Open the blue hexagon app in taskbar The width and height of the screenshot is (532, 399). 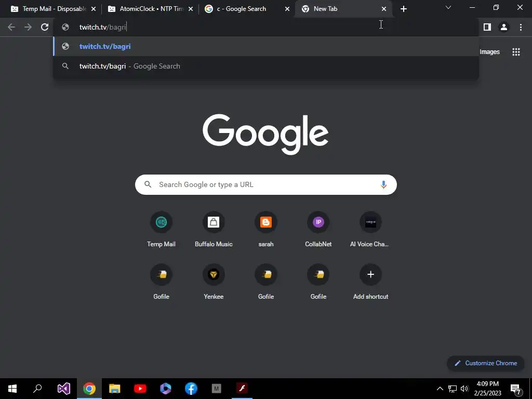(166, 389)
